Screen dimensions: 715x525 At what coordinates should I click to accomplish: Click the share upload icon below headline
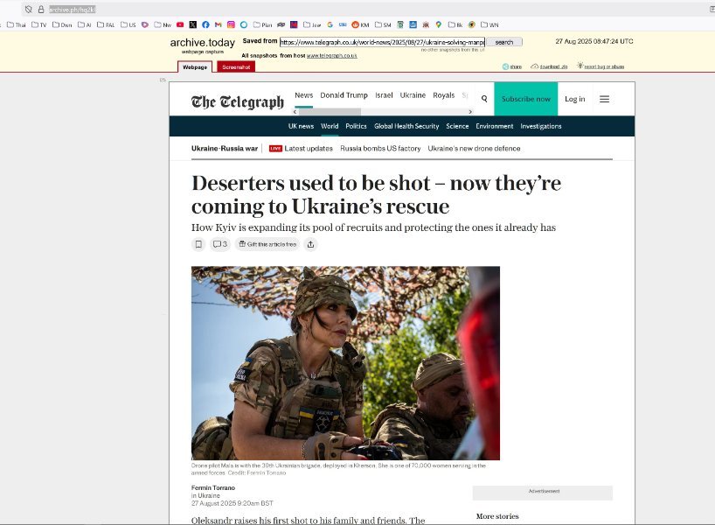310,244
